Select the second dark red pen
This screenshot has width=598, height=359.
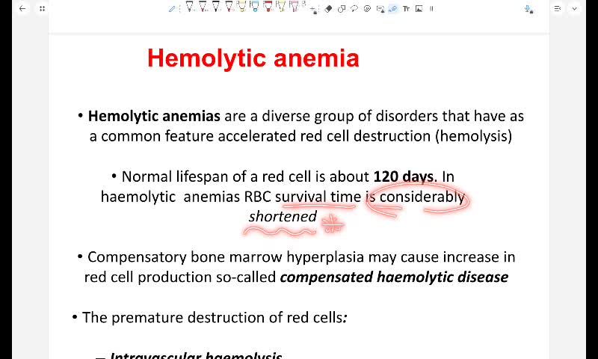(203, 7)
